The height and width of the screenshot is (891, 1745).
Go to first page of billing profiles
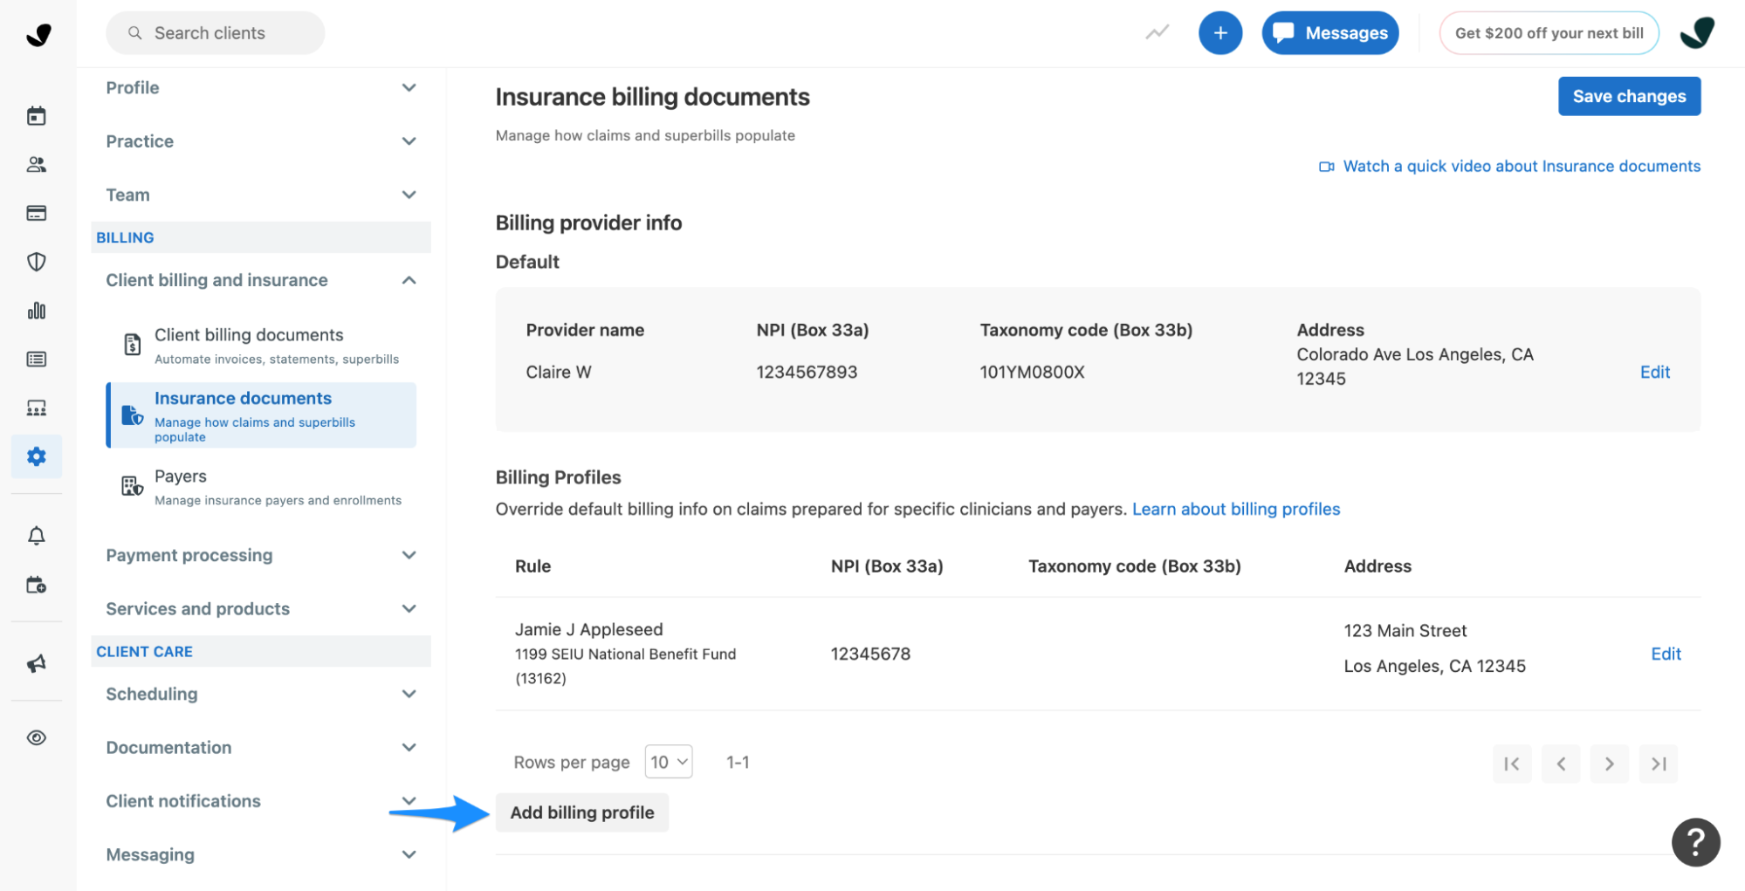[1512, 764]
